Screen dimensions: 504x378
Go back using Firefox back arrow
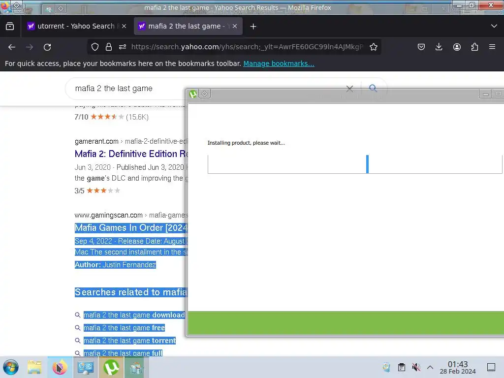click(12, 47)
